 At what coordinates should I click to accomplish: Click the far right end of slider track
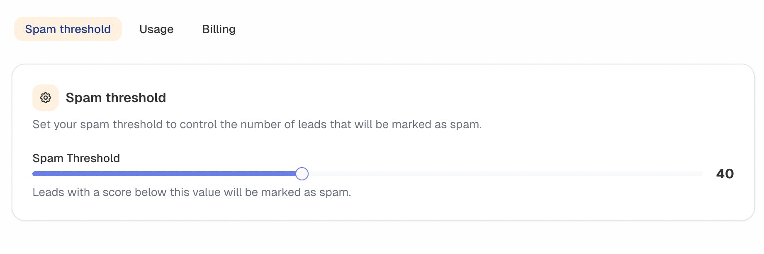[701, 174]
